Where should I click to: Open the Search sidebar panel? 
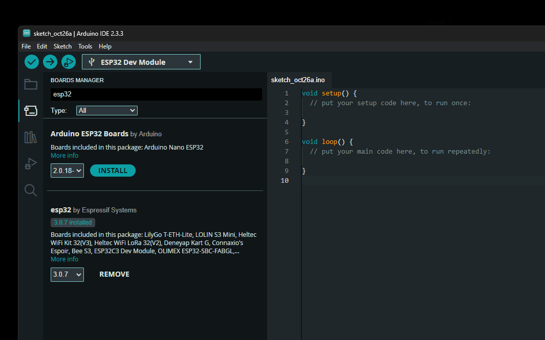tap(30, 190)
